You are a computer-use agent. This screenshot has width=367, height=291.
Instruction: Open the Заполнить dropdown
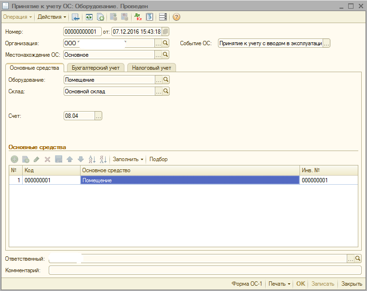[x=128, y=159]
